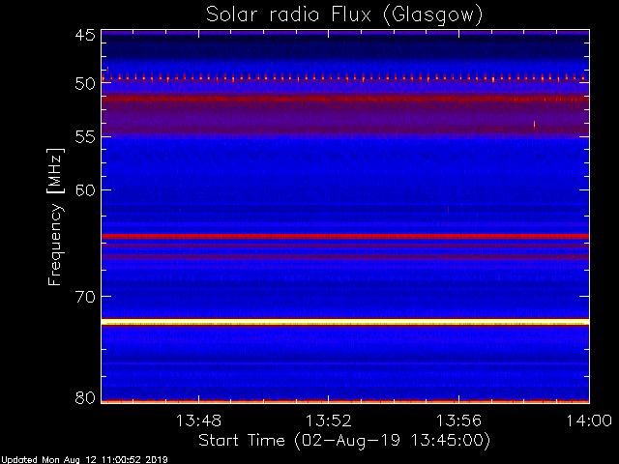Image resolution: width=619 pixels, height=464 pixels.
Task: Select the '60' frequency axis label
Action: (85, 190)
